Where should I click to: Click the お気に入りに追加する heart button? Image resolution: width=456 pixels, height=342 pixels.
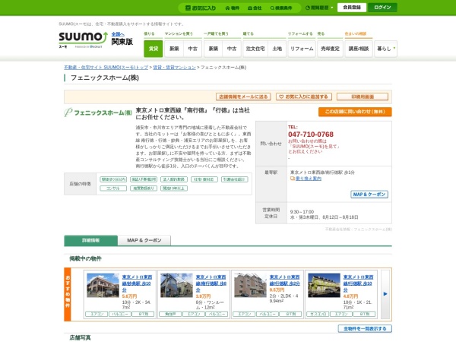[304, 97]
